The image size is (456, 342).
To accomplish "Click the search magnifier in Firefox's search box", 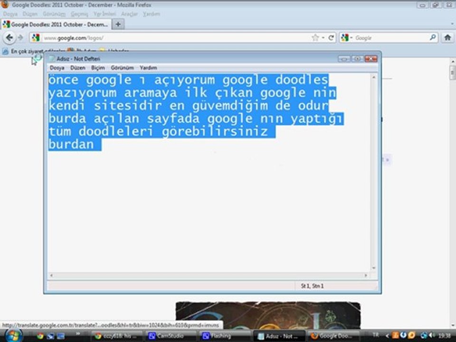I will (433, 38).
